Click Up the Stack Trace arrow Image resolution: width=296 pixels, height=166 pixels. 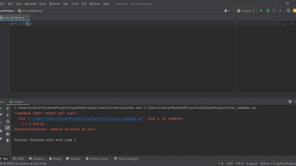[x=7, y=109]
